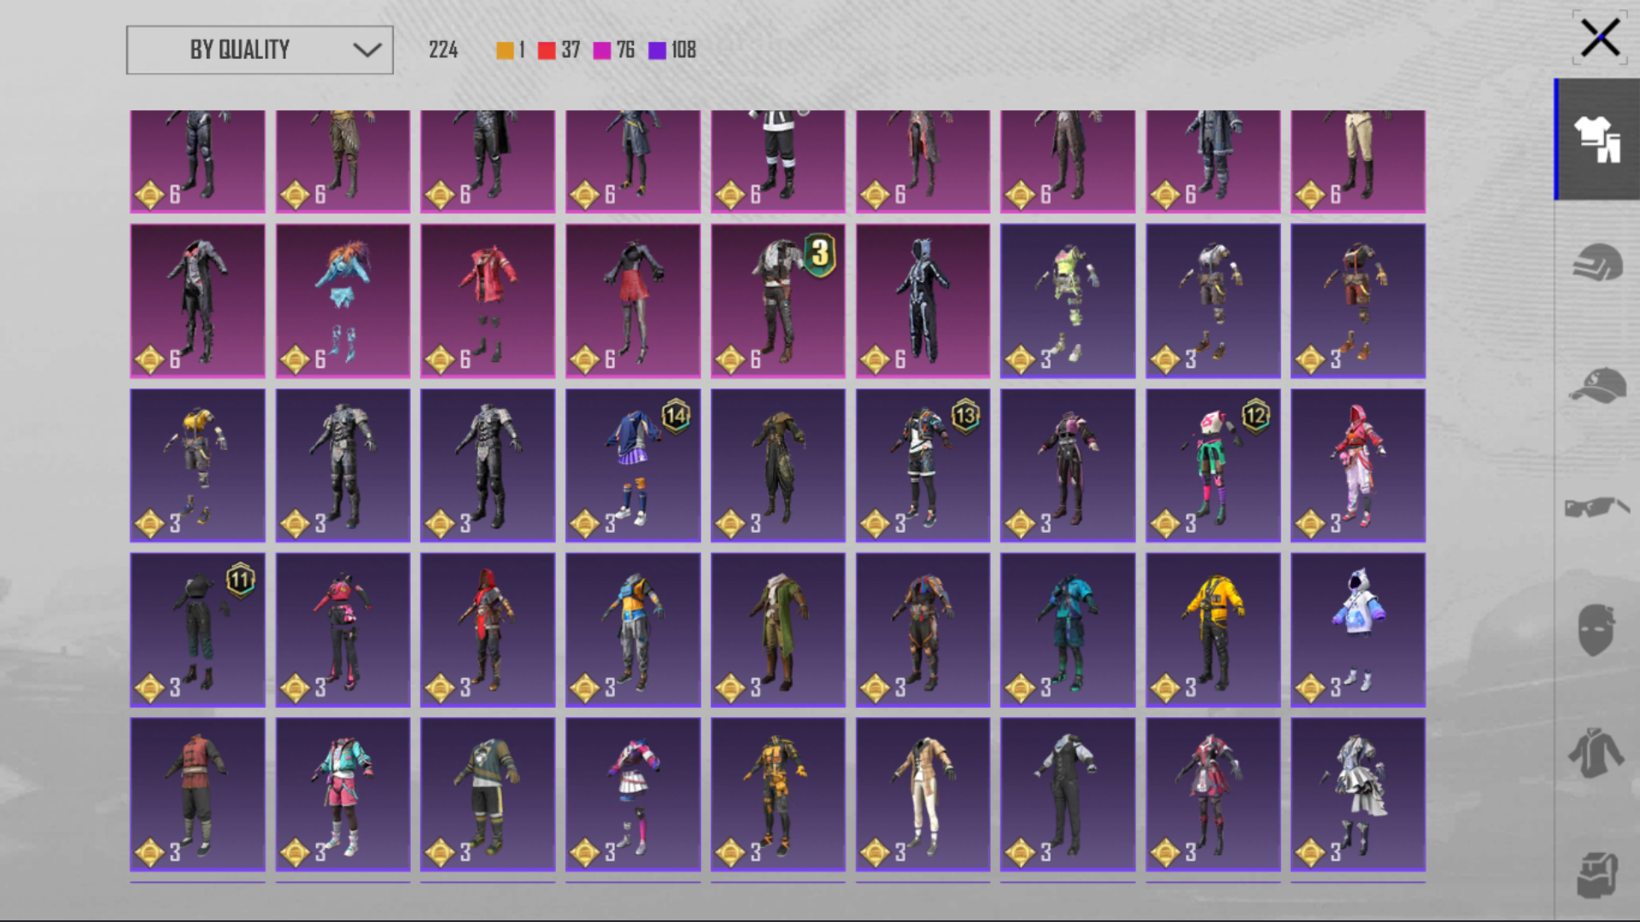1640x922 pixels.
Task: Select the red tunic black pants outfit
Action: pos(197,794)
